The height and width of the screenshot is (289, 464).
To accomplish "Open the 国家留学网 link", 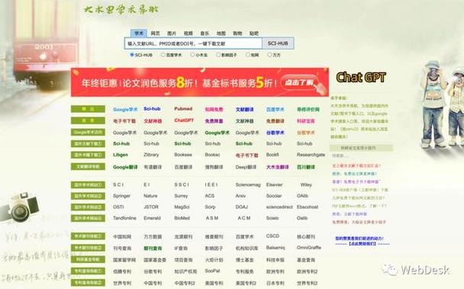I will (x=124, y=260).
